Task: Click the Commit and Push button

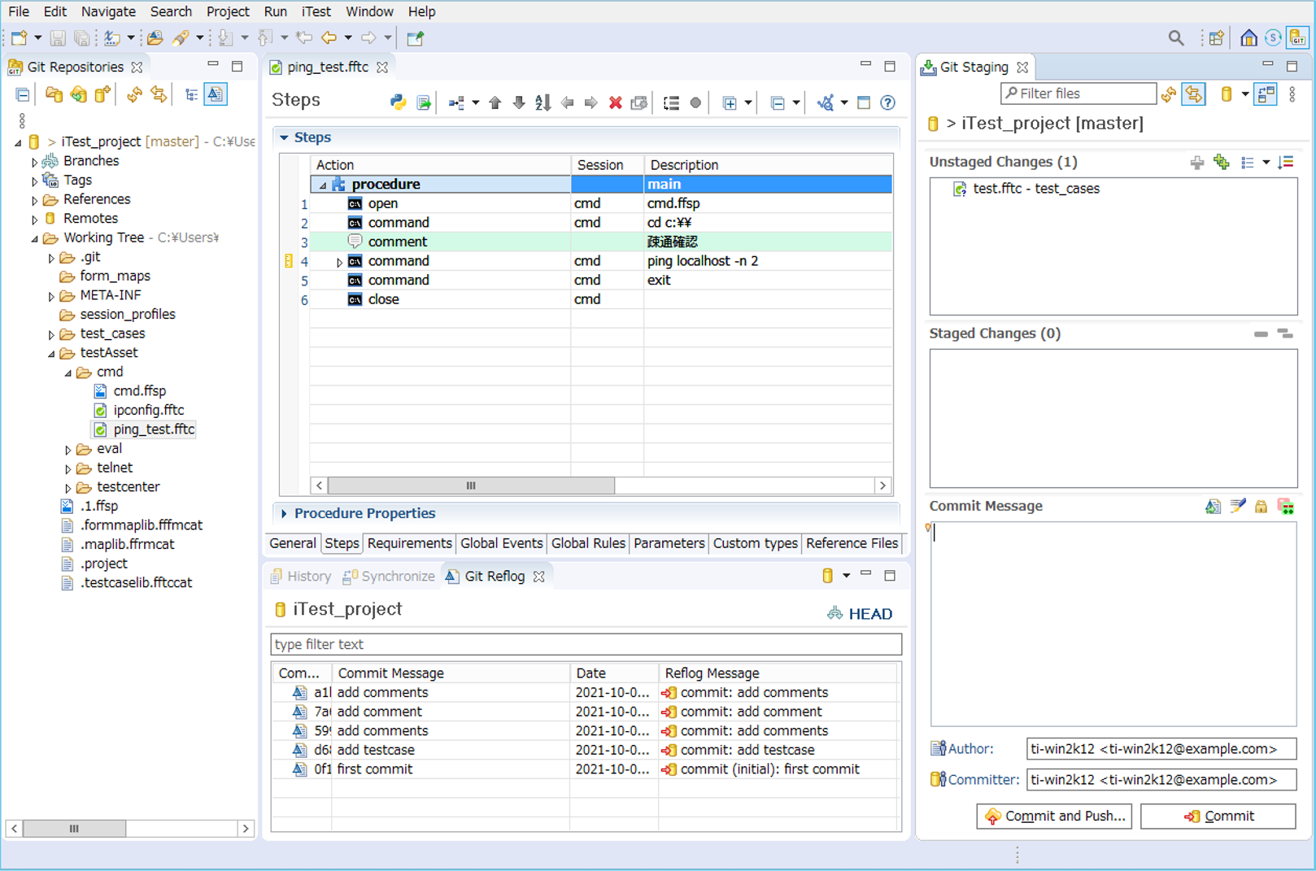Action: click(x=1054, y=816)
